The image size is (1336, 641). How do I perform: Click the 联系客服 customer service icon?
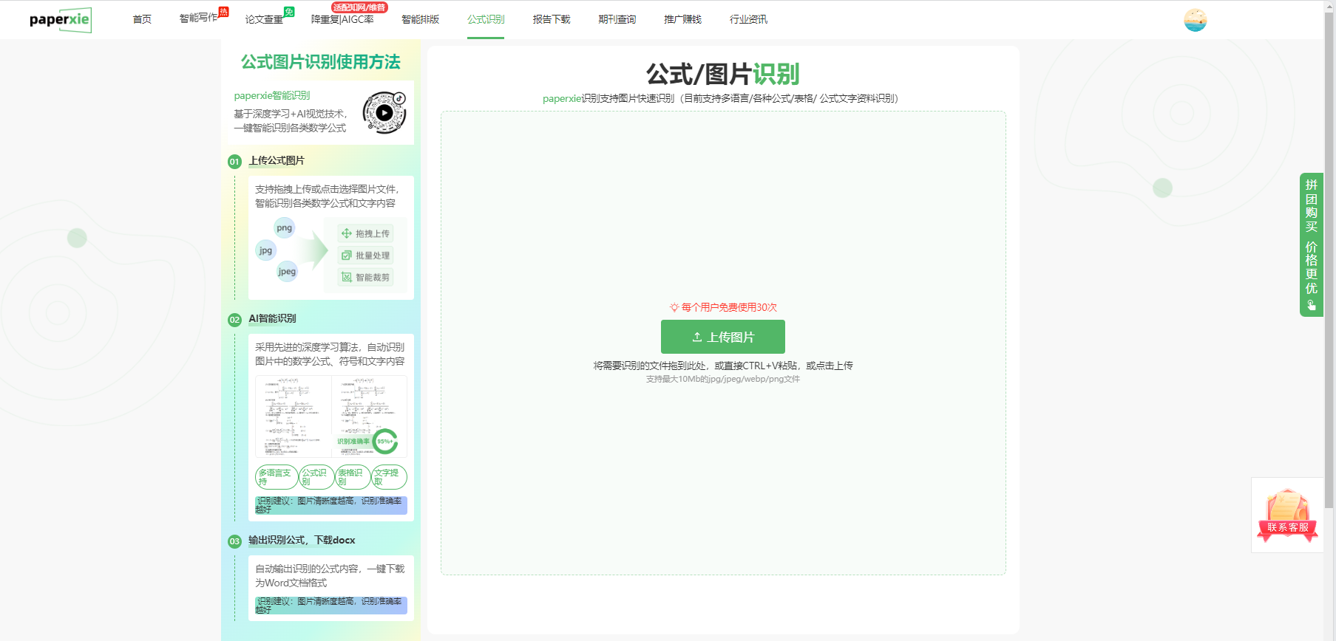[1287, 515]
